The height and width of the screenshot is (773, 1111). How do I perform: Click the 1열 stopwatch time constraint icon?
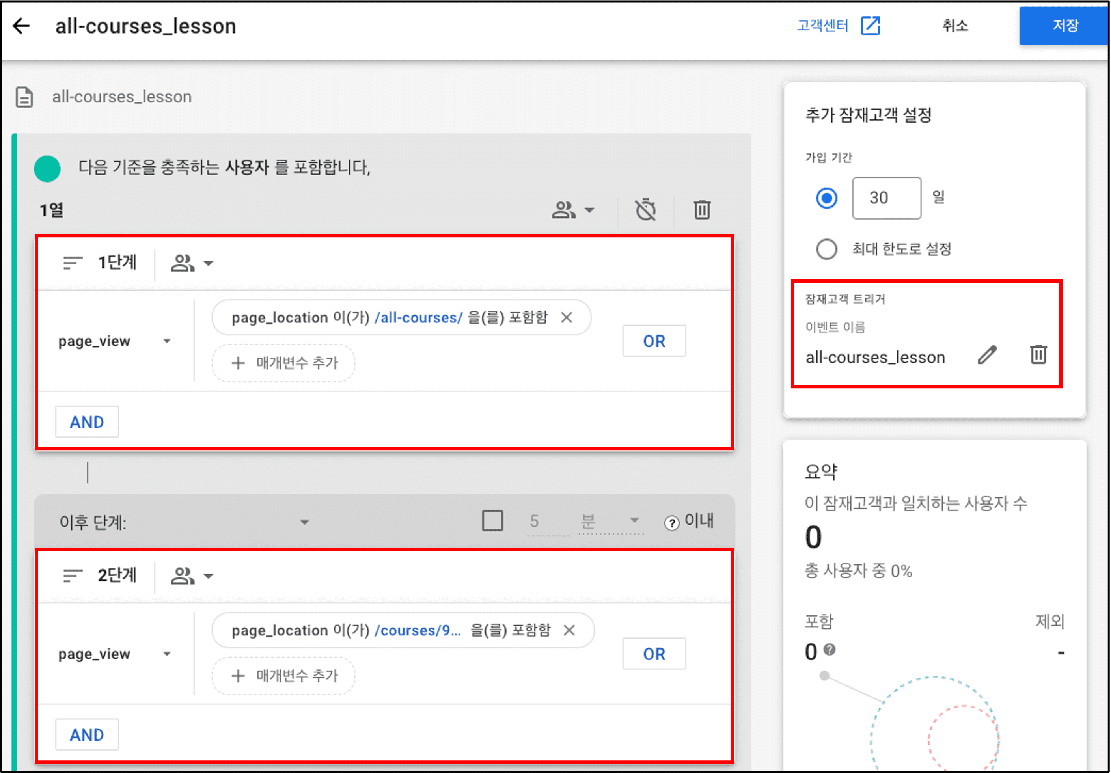(645, 210)
